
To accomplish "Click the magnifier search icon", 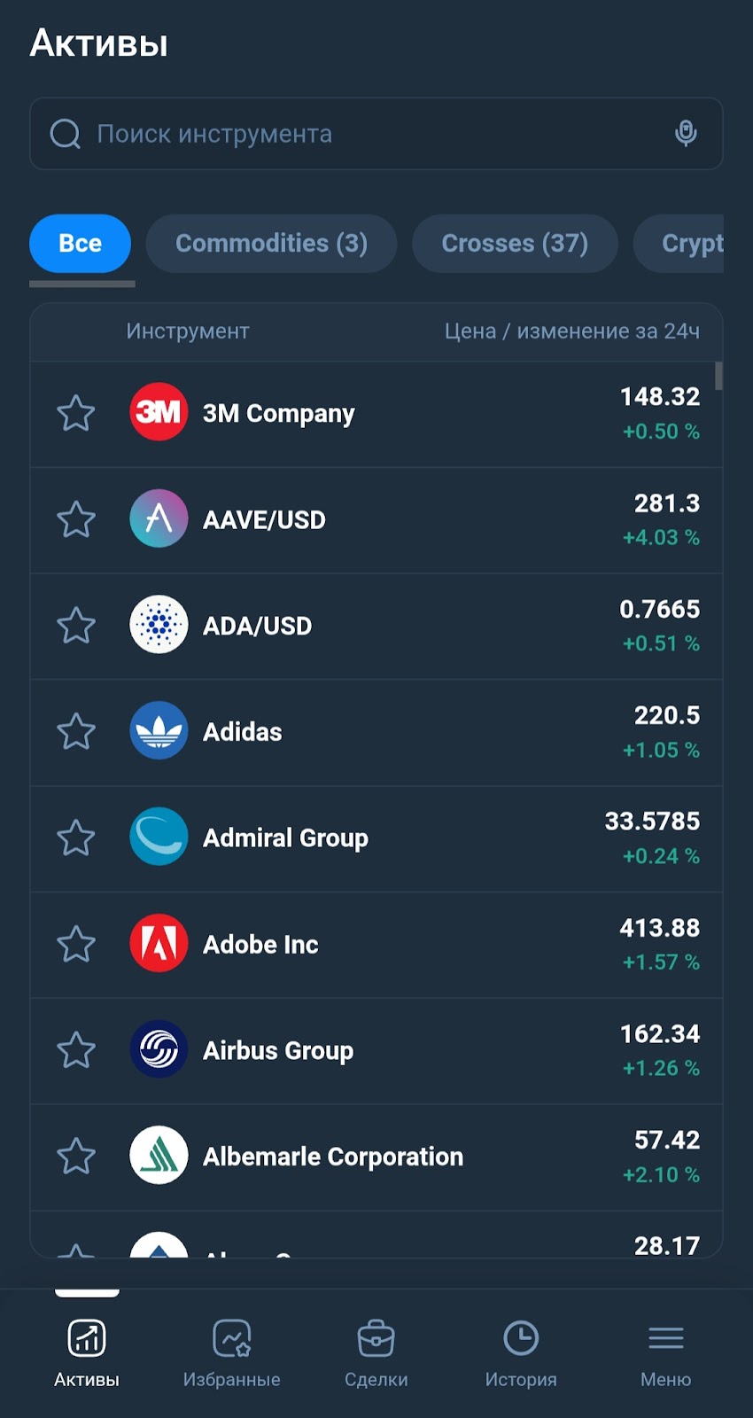I will click(x=66, y=134).
